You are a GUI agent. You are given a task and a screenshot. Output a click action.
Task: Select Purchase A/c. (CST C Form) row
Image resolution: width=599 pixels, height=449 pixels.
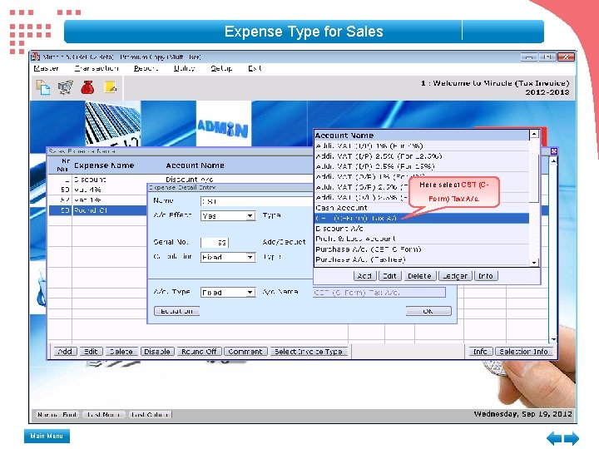coord(421,249)
